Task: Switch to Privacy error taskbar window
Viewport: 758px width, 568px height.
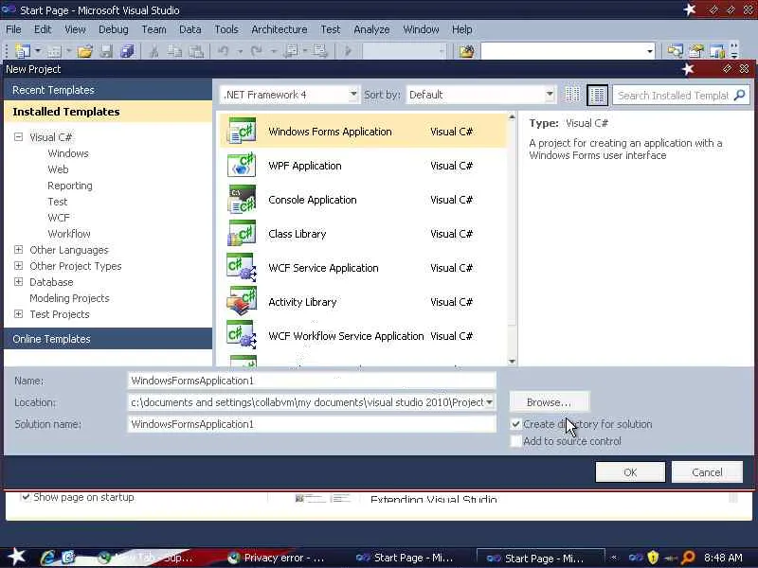Action: tap(277, 558)
